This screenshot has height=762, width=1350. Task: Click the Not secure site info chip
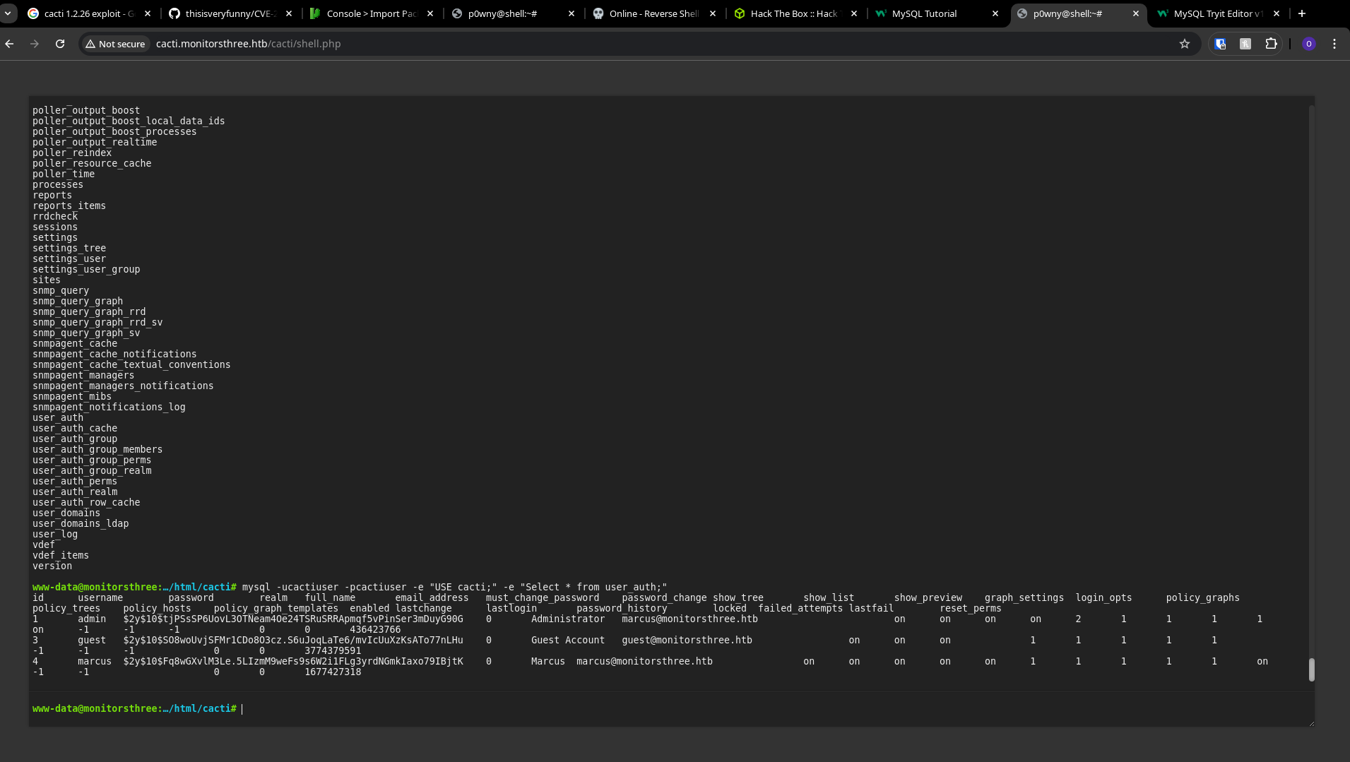[115, 44]
